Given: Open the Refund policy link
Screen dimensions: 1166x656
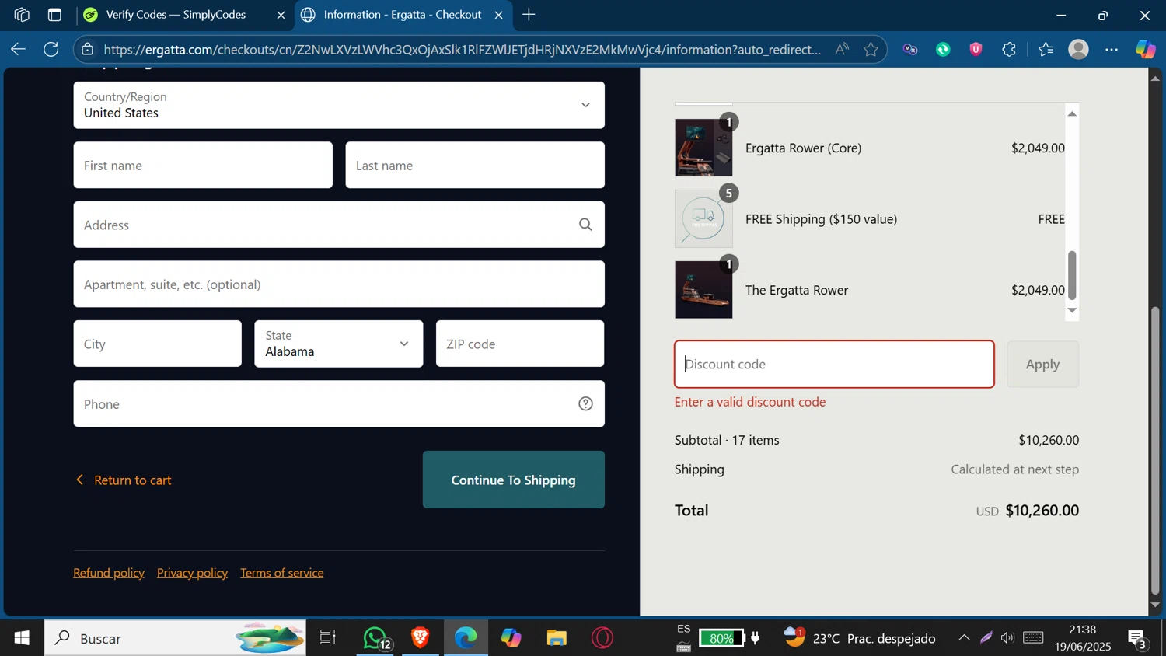Looking at the screenshot, I should [109, 573].
